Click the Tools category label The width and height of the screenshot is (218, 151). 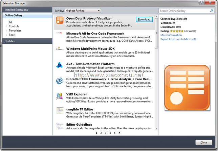tap(12, 35)
